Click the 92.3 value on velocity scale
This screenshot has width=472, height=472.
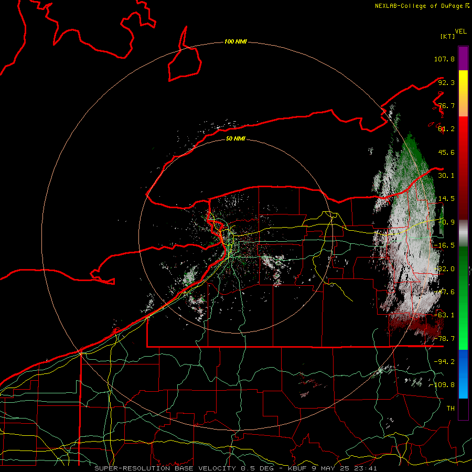(x=446, y=82)
